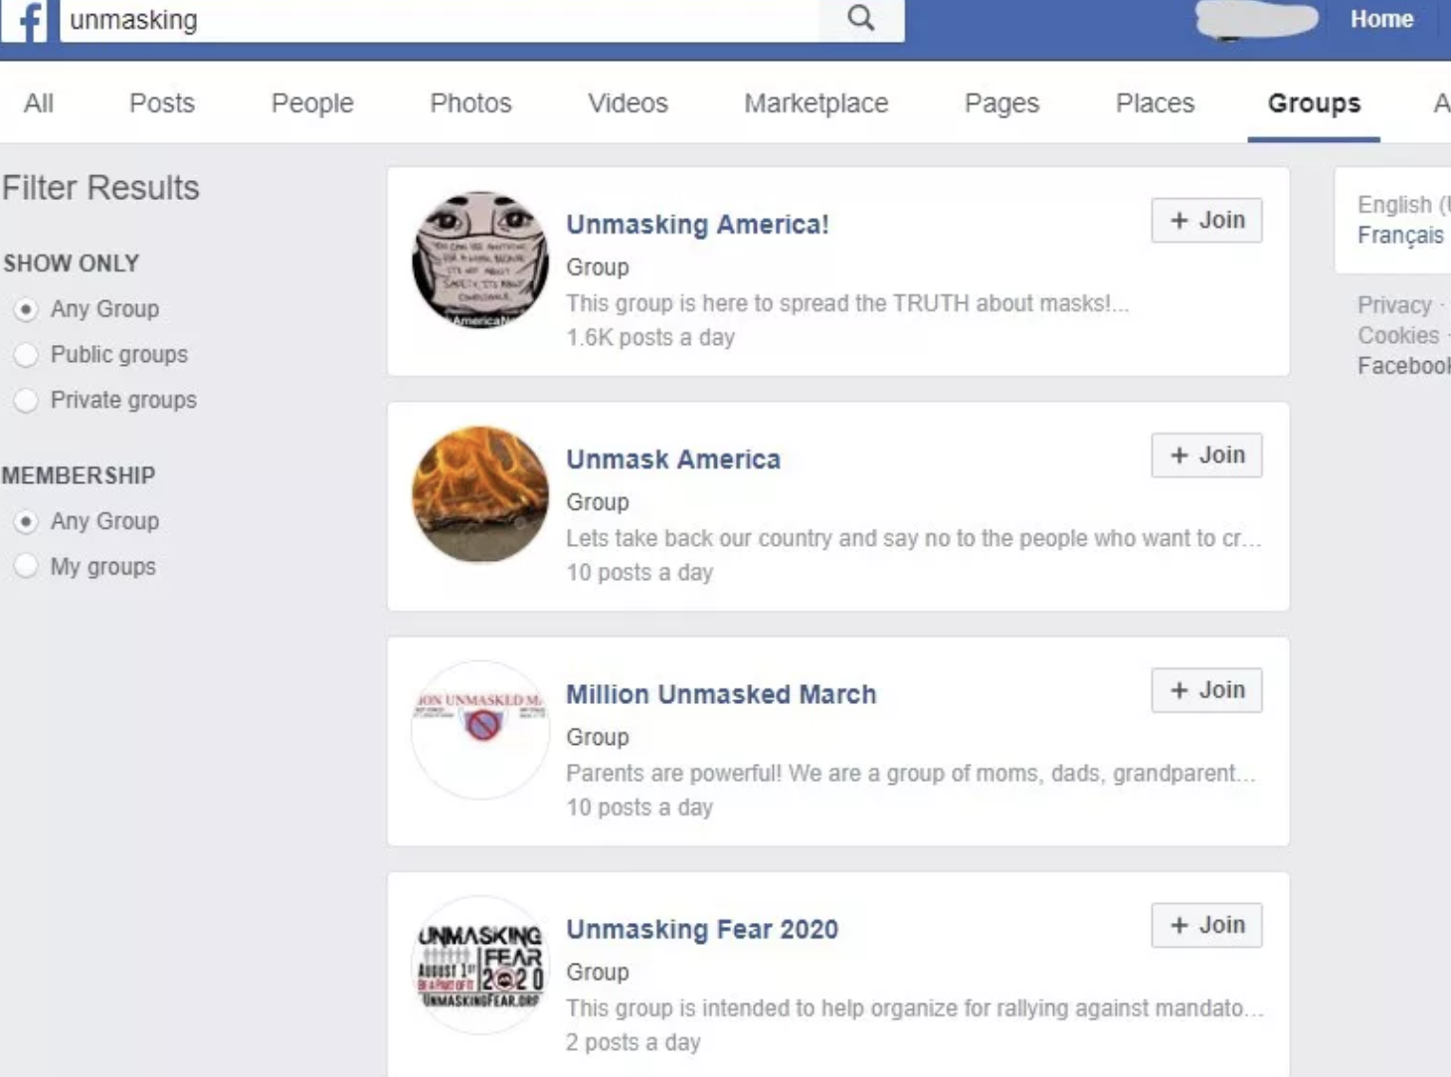Open Unmask America flame avatar
Screen dimensions: 1451x1077
coord(480,495)
